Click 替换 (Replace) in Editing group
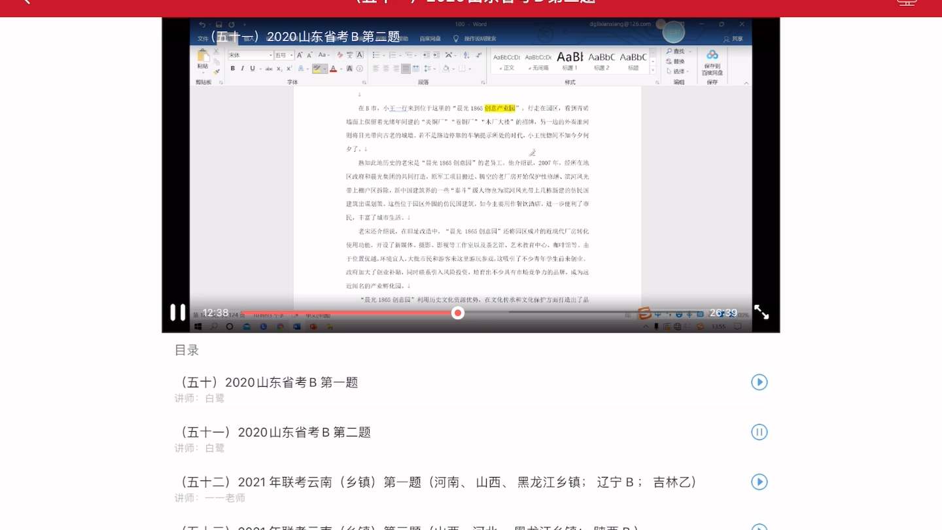 coord(674,62)
